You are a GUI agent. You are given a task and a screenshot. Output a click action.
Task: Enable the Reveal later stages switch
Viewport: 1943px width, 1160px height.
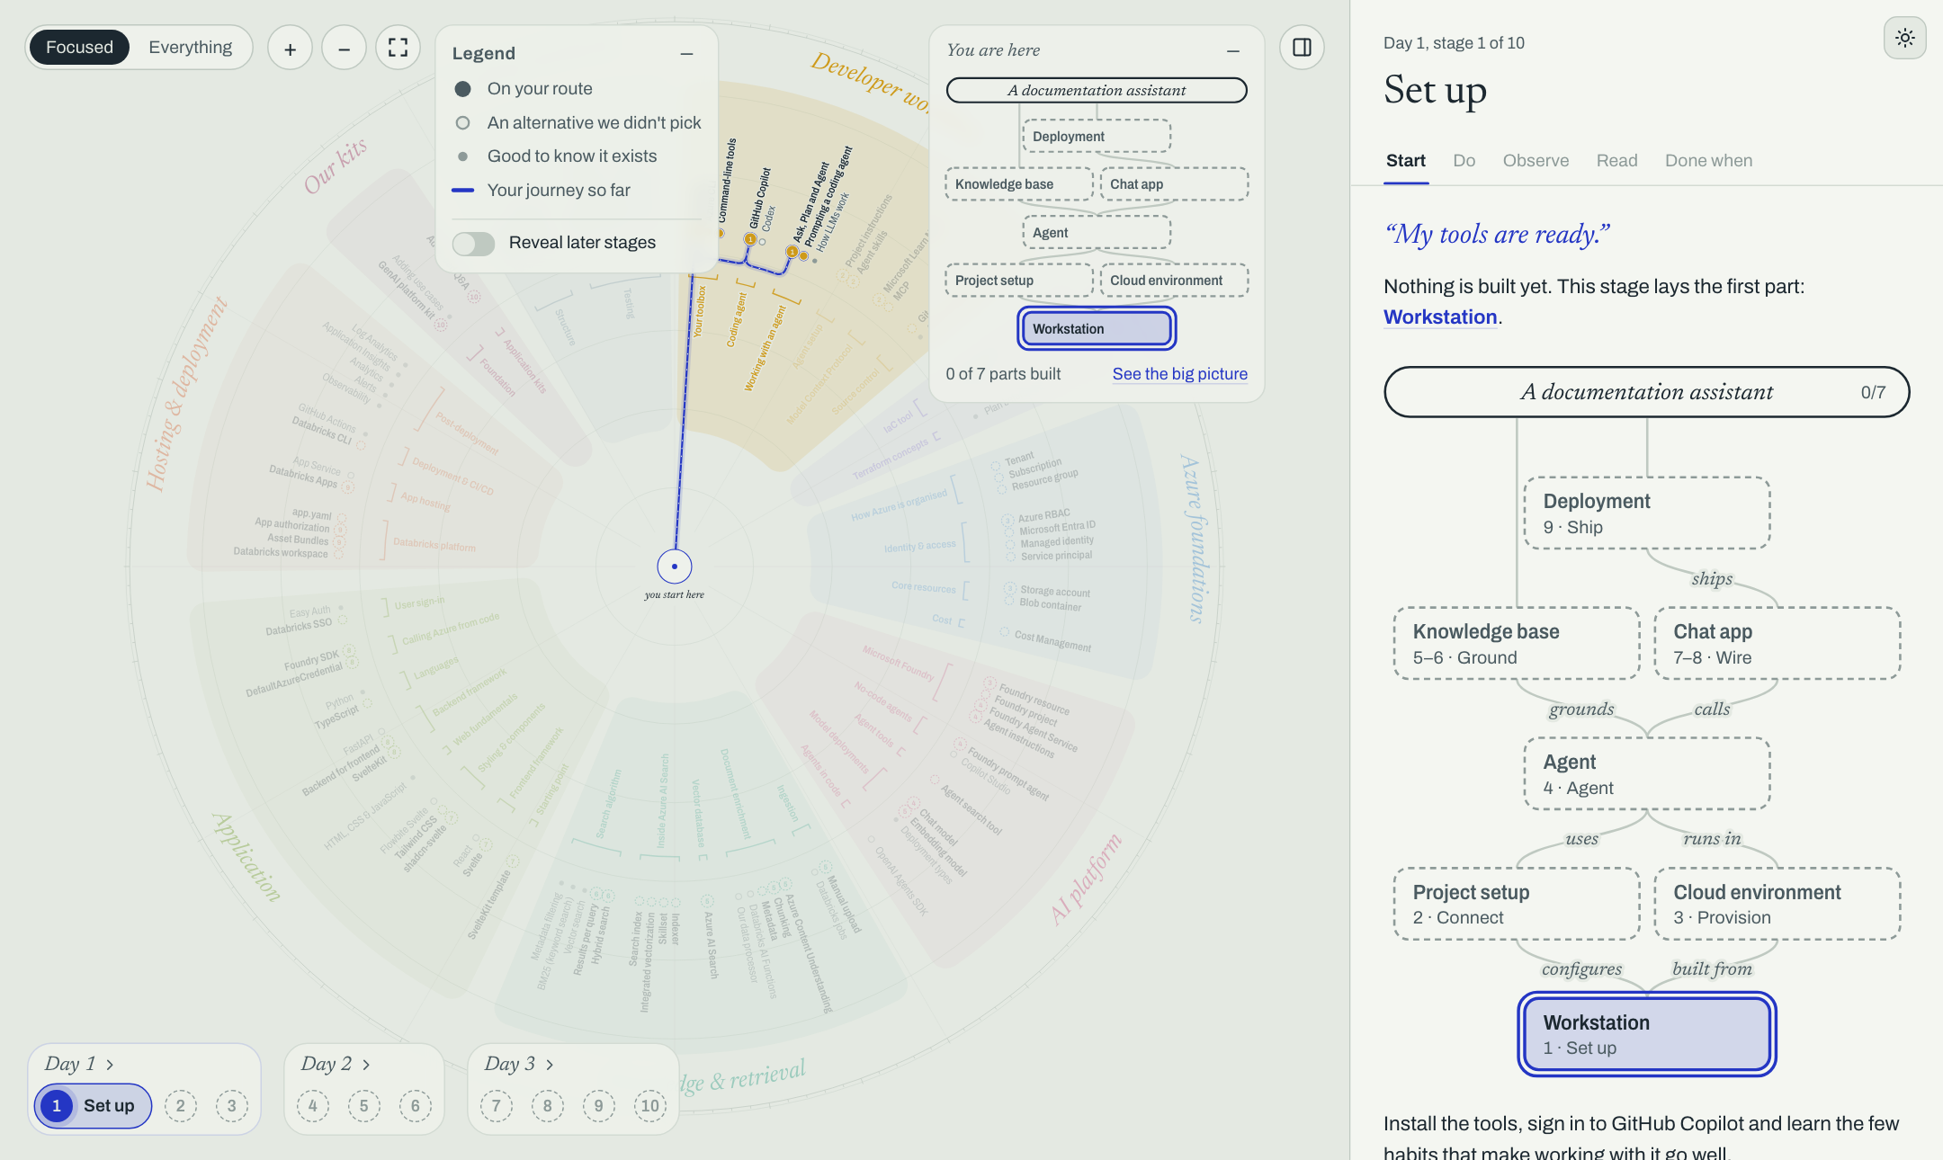pos(473,243)
